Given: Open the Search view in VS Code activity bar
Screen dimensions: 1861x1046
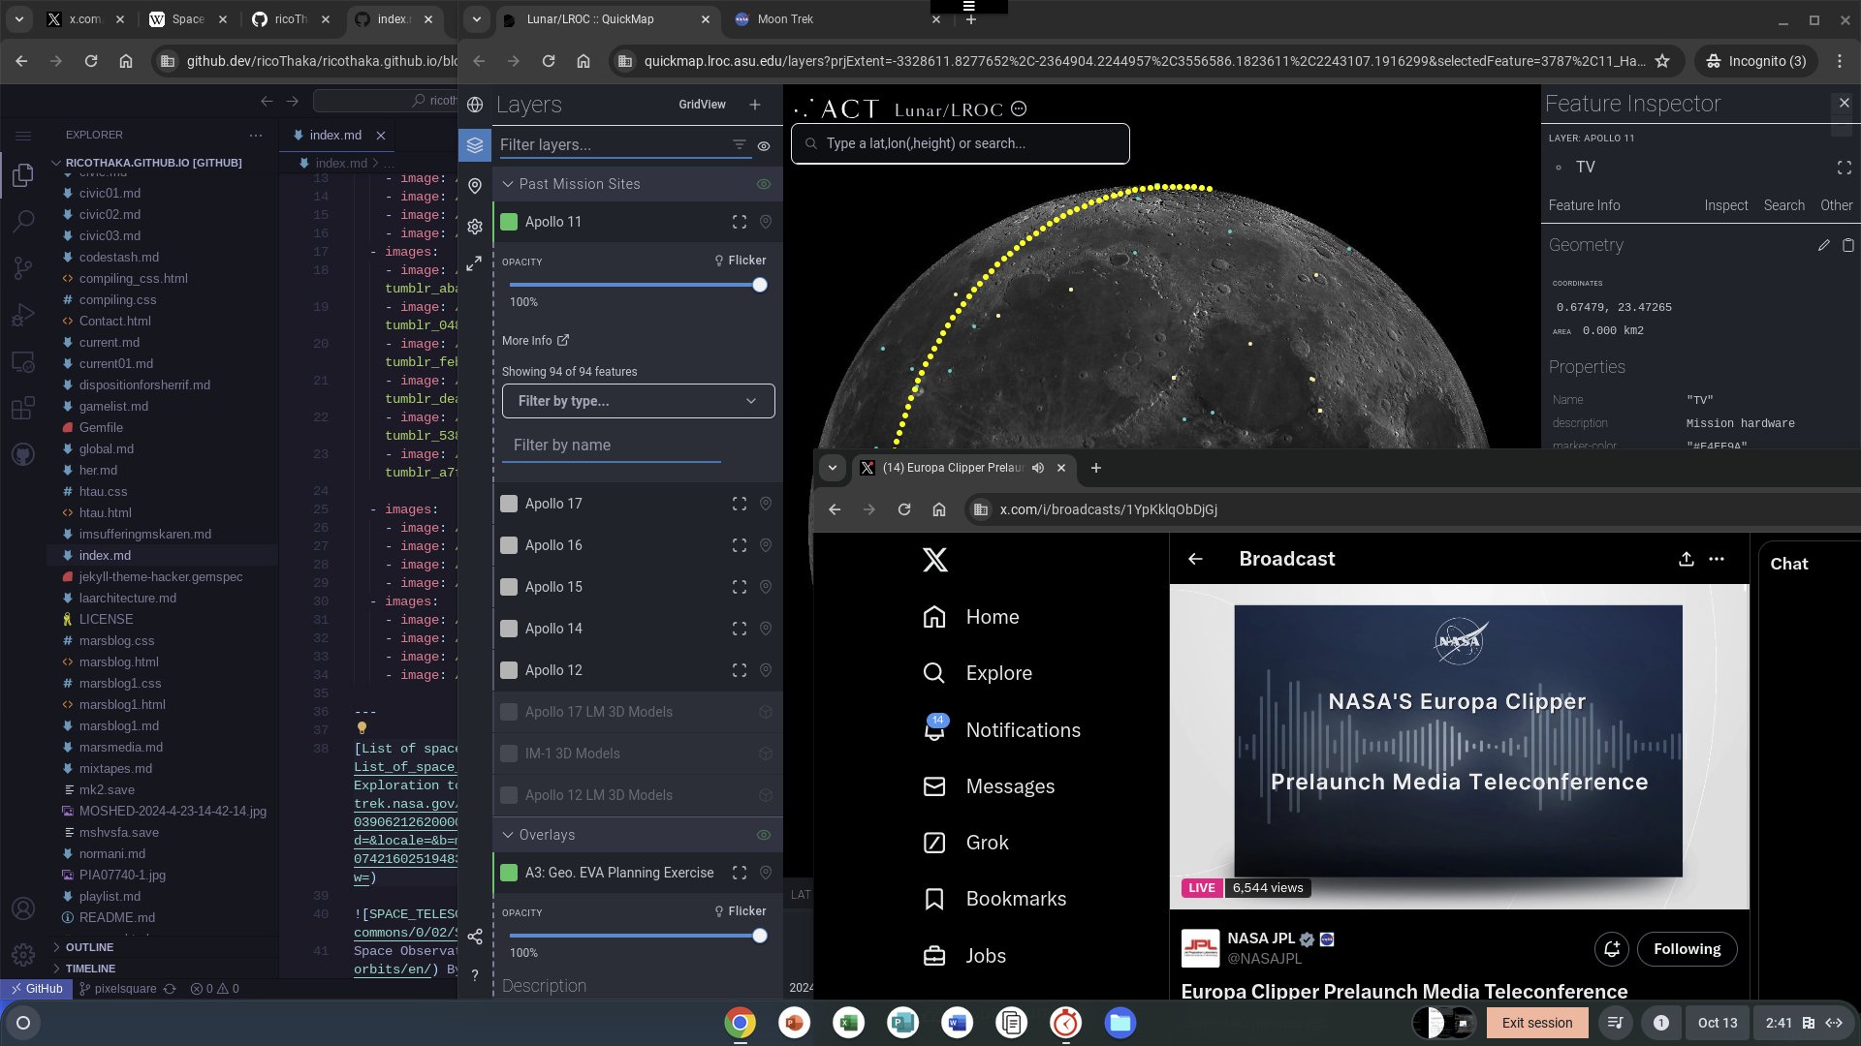Looking at the screenshot, I should pyautogui.click(x=23, y=222).
